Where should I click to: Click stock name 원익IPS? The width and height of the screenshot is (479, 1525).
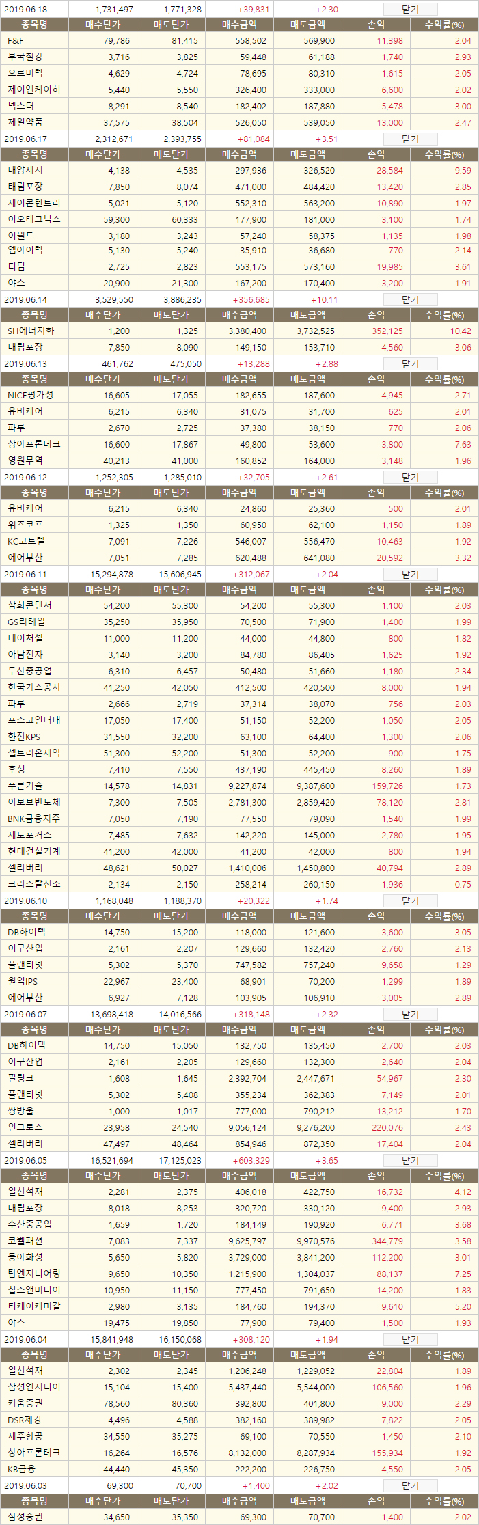(23, 982)
